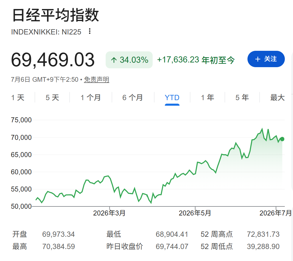
Task: Click the green endpoint dot on chart
Action: pyautogui.click(x=282, y=139)
